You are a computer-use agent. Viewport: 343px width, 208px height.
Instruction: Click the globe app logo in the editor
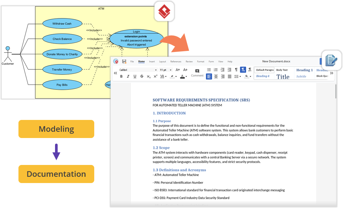pyautogui.click(x=116, y=61)
